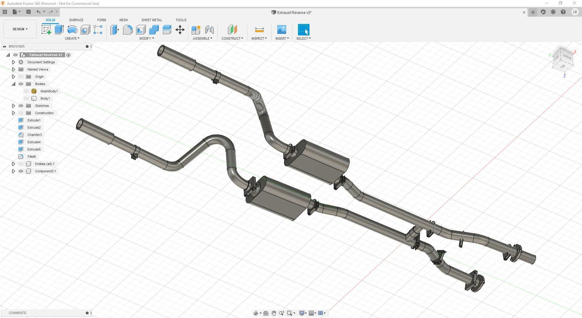This screenshot has height=318, width=582.
Task: Open the DESIGN workspace dropdown
Action: pos(20,29)
